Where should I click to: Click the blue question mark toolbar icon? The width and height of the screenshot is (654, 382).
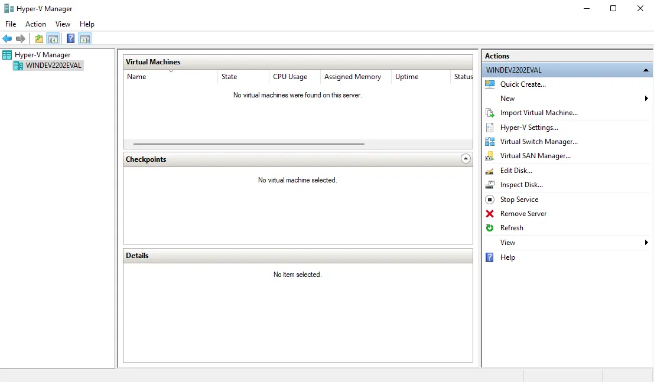(70, 39)
